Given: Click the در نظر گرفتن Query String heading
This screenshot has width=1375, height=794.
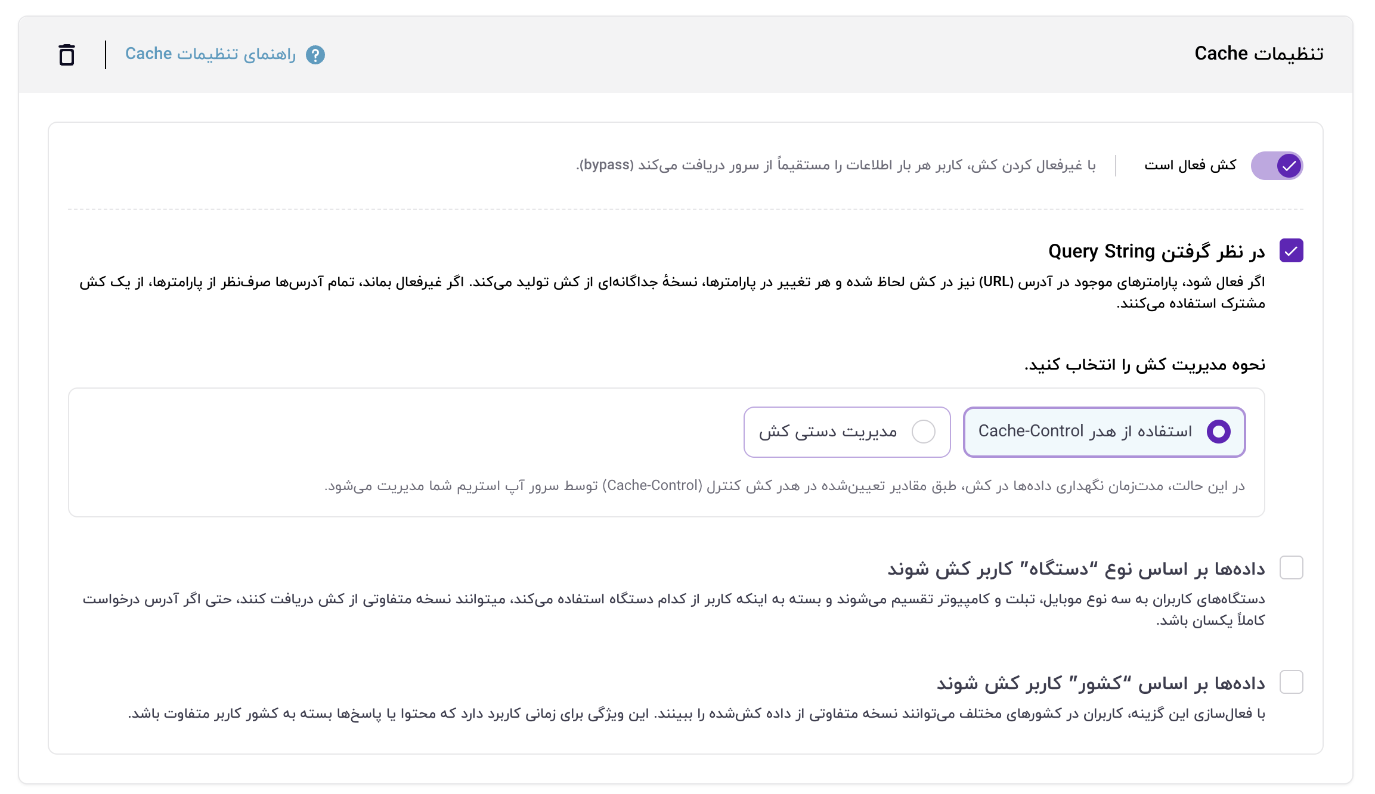Looking at the screenshot, I should click(1156, 252).
